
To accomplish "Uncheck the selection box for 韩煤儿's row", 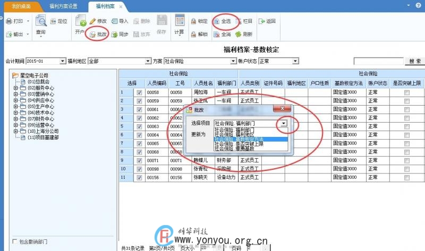I will pos(139,161).
